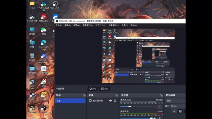Open 编辑(E) menu

pos(68,25)
